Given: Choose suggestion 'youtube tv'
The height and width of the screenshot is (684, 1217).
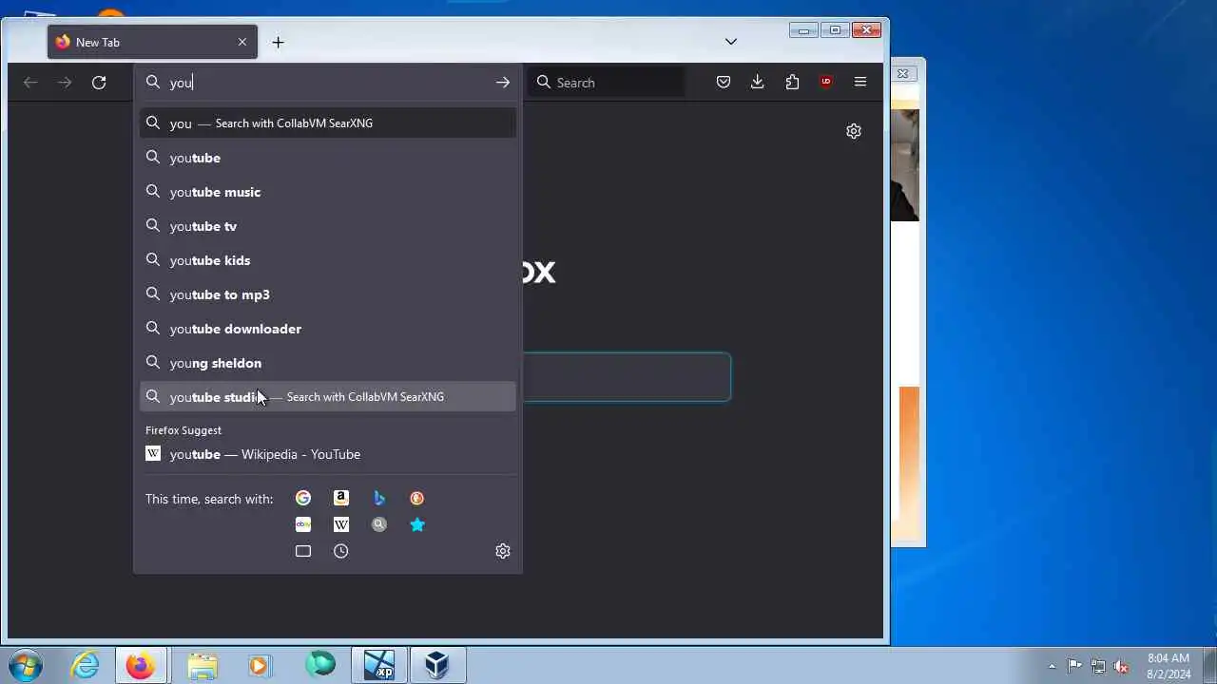Looking at the screenshot, I should 328,226.
